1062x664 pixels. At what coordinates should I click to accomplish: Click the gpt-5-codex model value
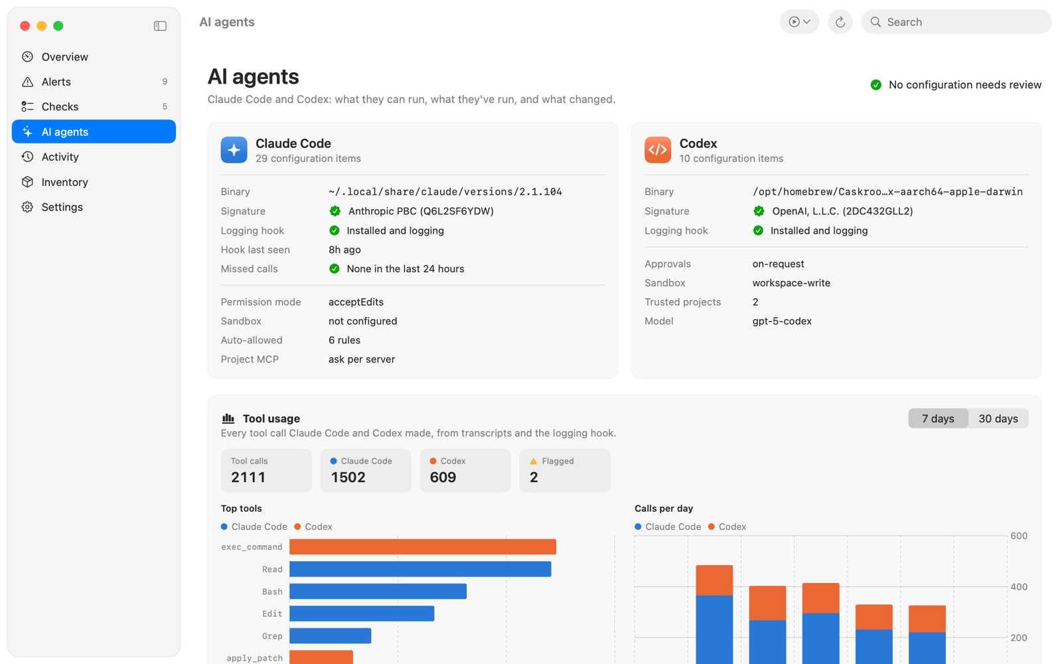click(782, 321)
